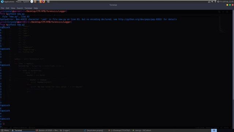This screenshot has height=132, width=234.
Task: Open the terminal File menu
Action: pos(3,8)
